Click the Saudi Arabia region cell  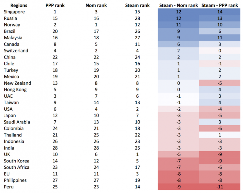point(17,122)
